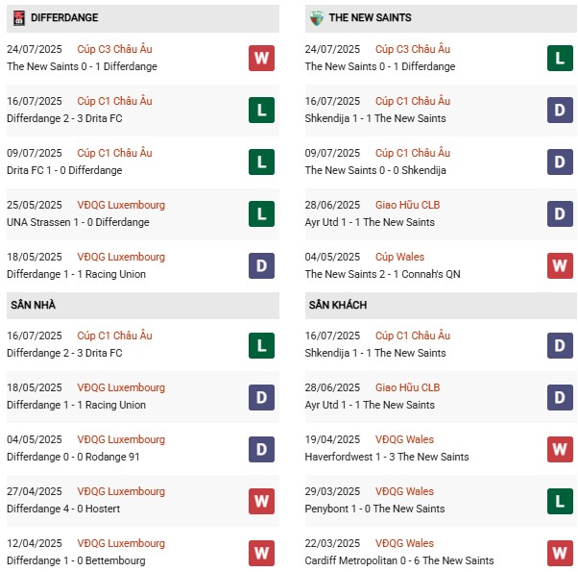578x572 pixels.
Task: Open the Cardiff Metropolitan 0 - 6 match
Action: (x=398, y=560)
